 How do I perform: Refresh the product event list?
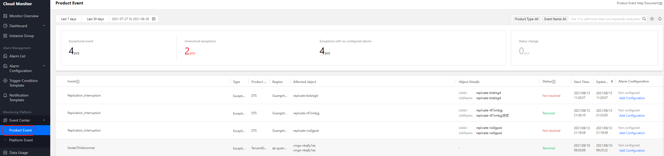pos(660,19)
